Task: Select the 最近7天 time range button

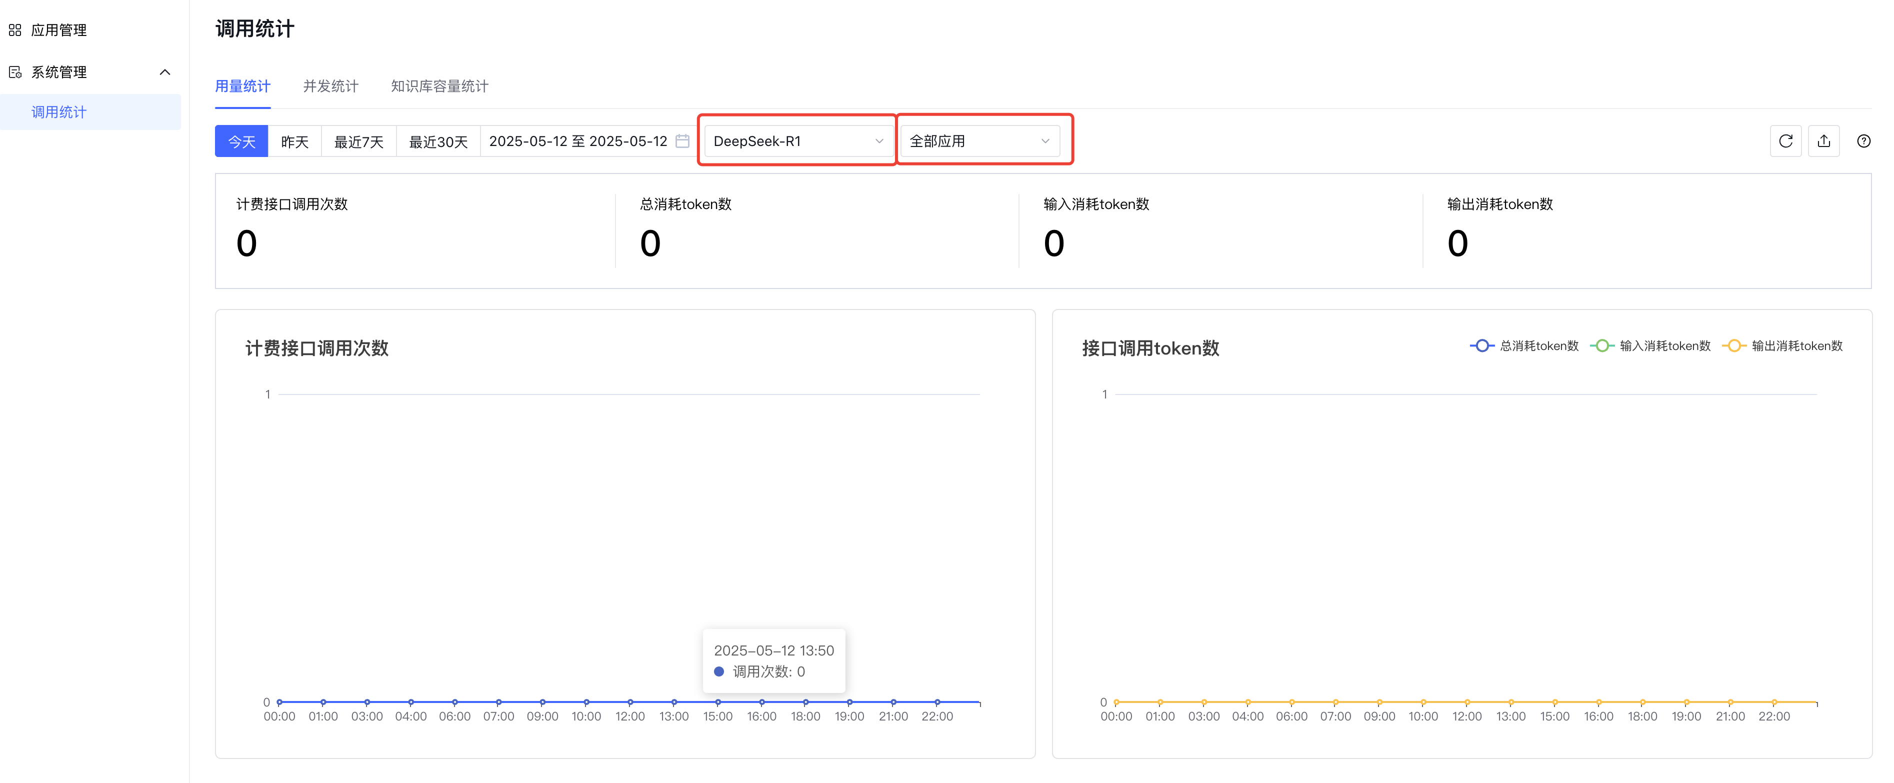Action: [x=359, y=141]
